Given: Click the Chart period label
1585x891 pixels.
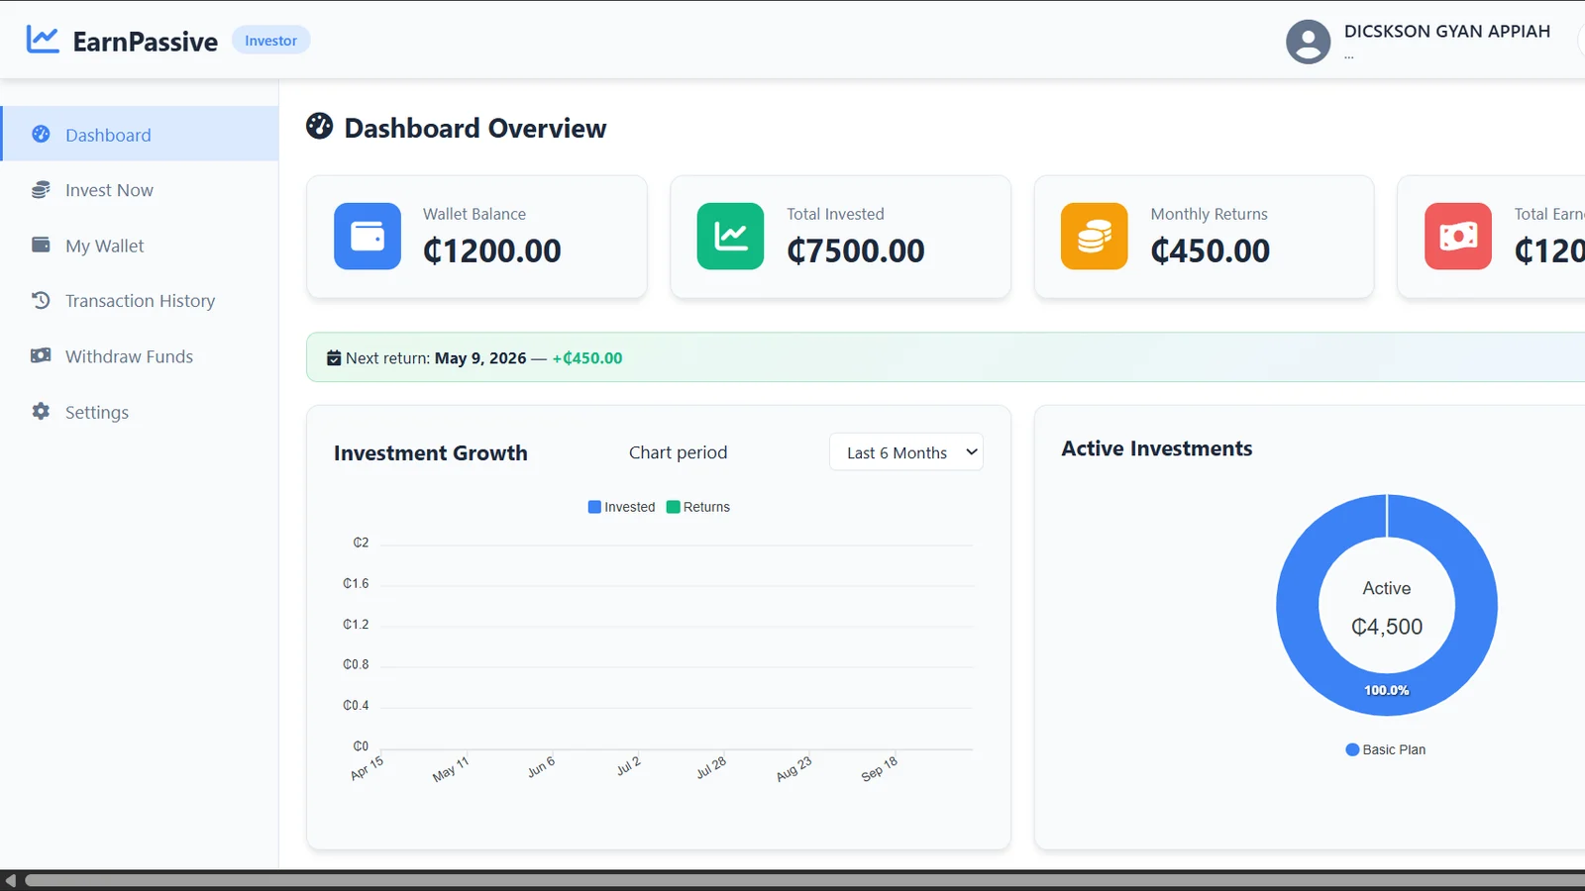Looking at the screenshot, I should pos(679,452).
